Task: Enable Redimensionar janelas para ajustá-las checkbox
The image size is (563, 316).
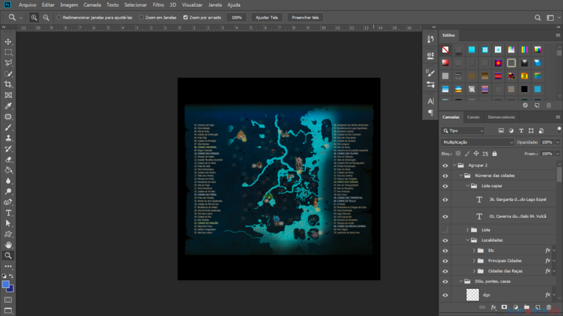Action: point(59,17)
